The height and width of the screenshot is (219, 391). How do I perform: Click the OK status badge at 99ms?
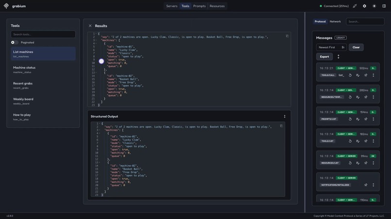pyautogui.click(x=373, y=156)
